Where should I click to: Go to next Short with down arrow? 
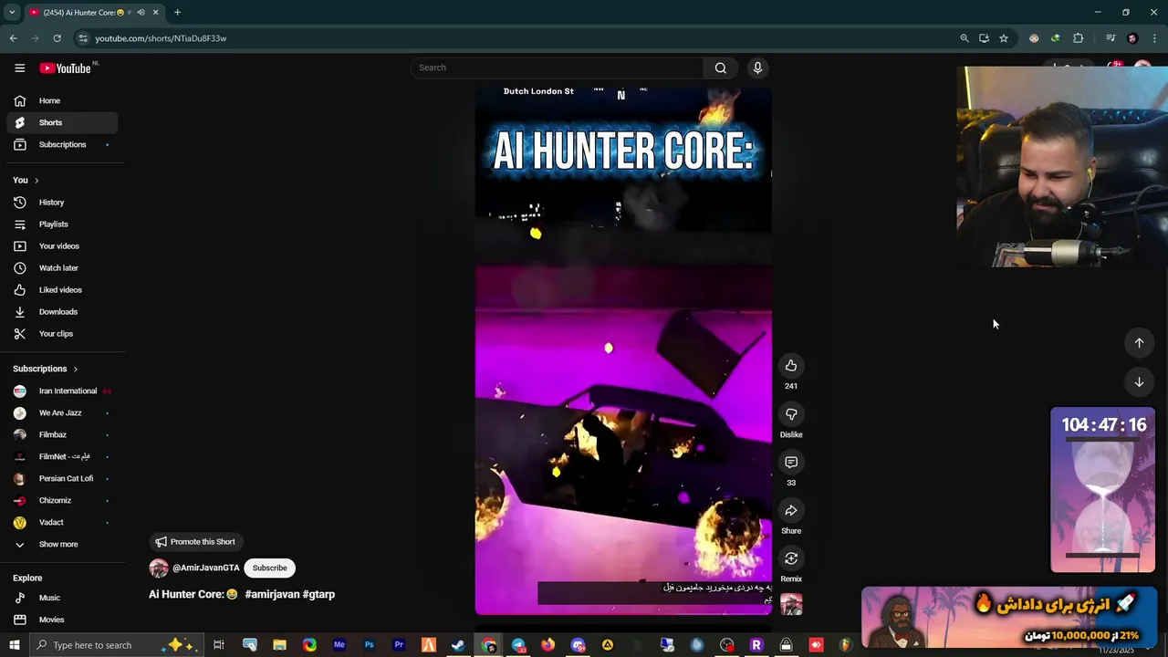coord(1139,382)
